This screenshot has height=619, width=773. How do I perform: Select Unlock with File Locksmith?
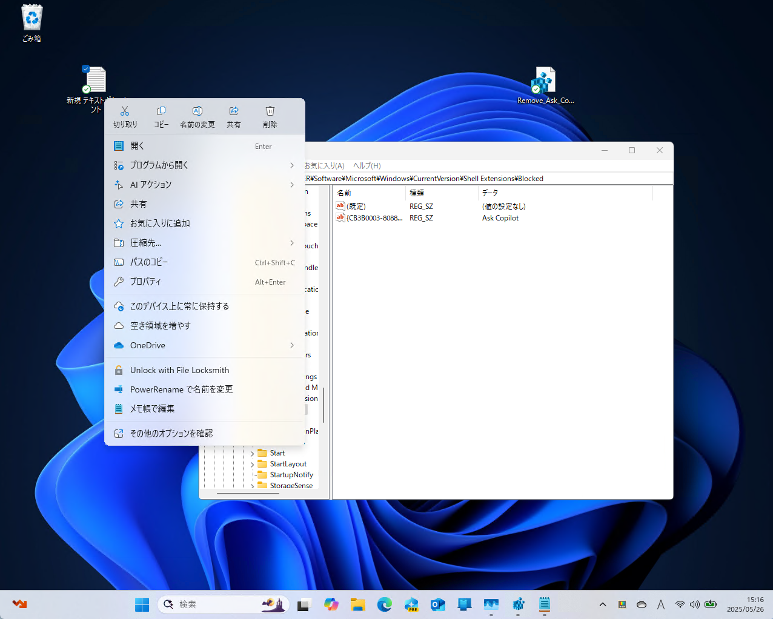[205, 370]
